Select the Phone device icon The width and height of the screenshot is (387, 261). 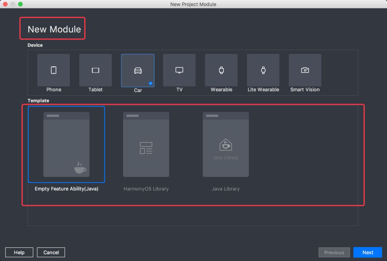click(x=54, y=70)
